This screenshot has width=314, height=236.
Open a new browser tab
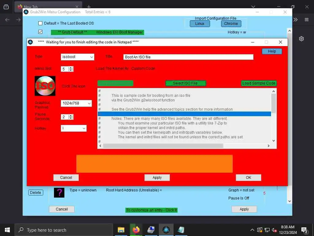pos(89,7)
